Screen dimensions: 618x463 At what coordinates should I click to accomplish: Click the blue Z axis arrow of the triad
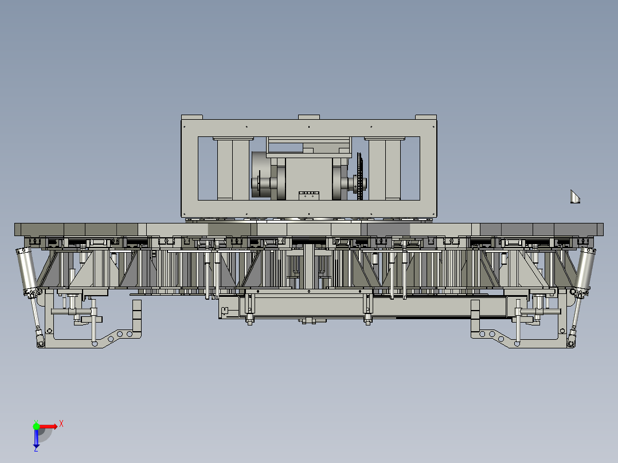tap(36, 438)
